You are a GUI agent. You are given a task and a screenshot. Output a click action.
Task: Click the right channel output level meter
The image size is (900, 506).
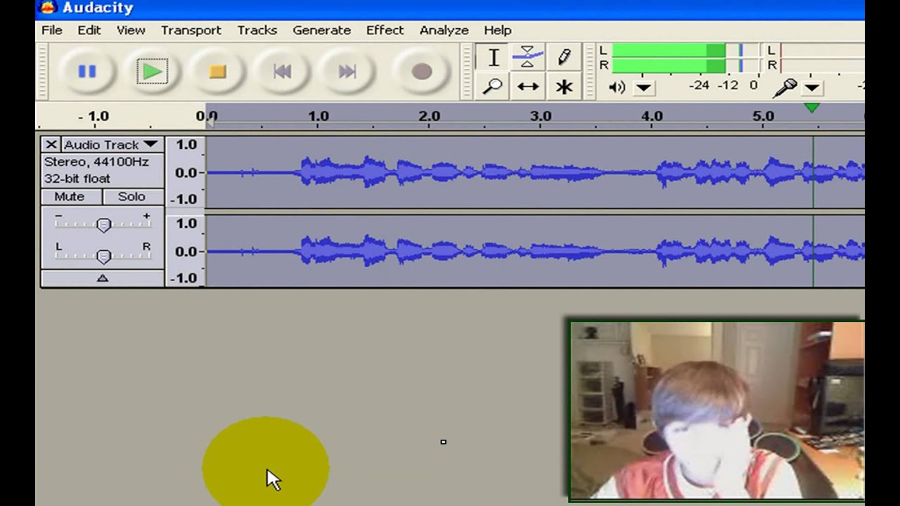click(686, 65)
